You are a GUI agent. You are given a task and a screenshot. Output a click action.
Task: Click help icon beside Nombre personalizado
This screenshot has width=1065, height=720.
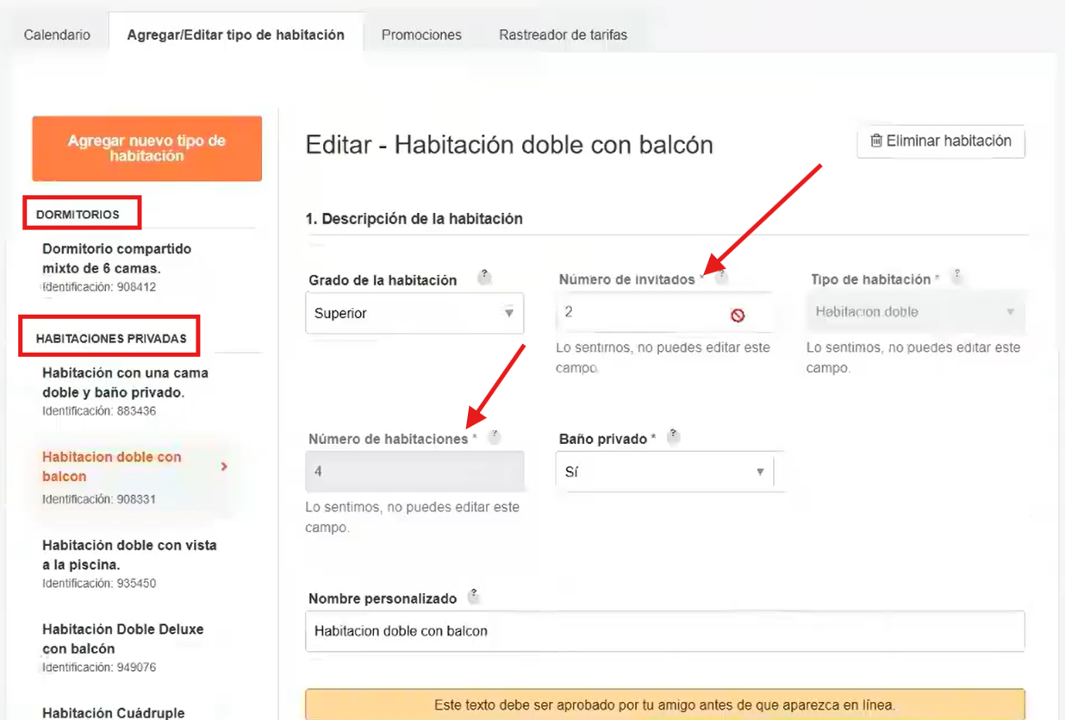[473, 596]
